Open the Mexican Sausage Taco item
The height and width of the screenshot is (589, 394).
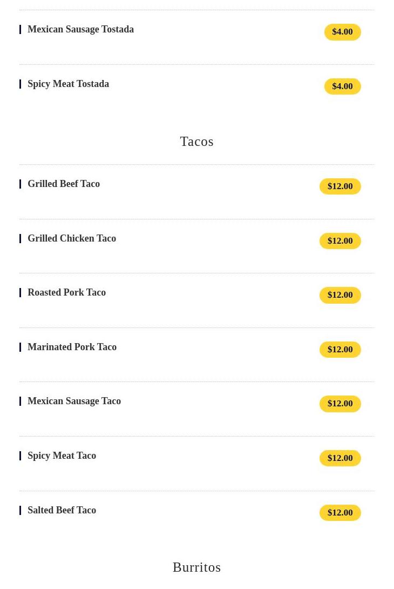tap(74, 401)
